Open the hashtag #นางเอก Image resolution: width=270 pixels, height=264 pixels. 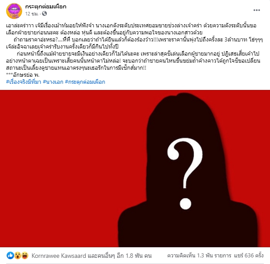coord(53,82)
